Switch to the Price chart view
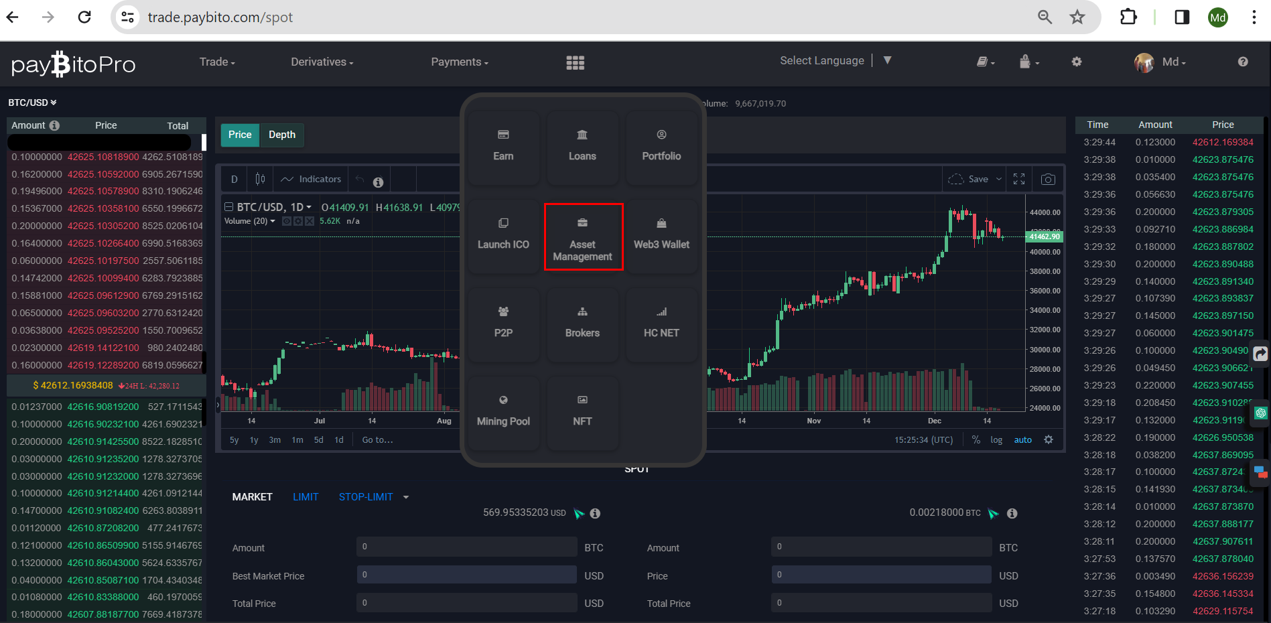 click(x=240, y=135)
